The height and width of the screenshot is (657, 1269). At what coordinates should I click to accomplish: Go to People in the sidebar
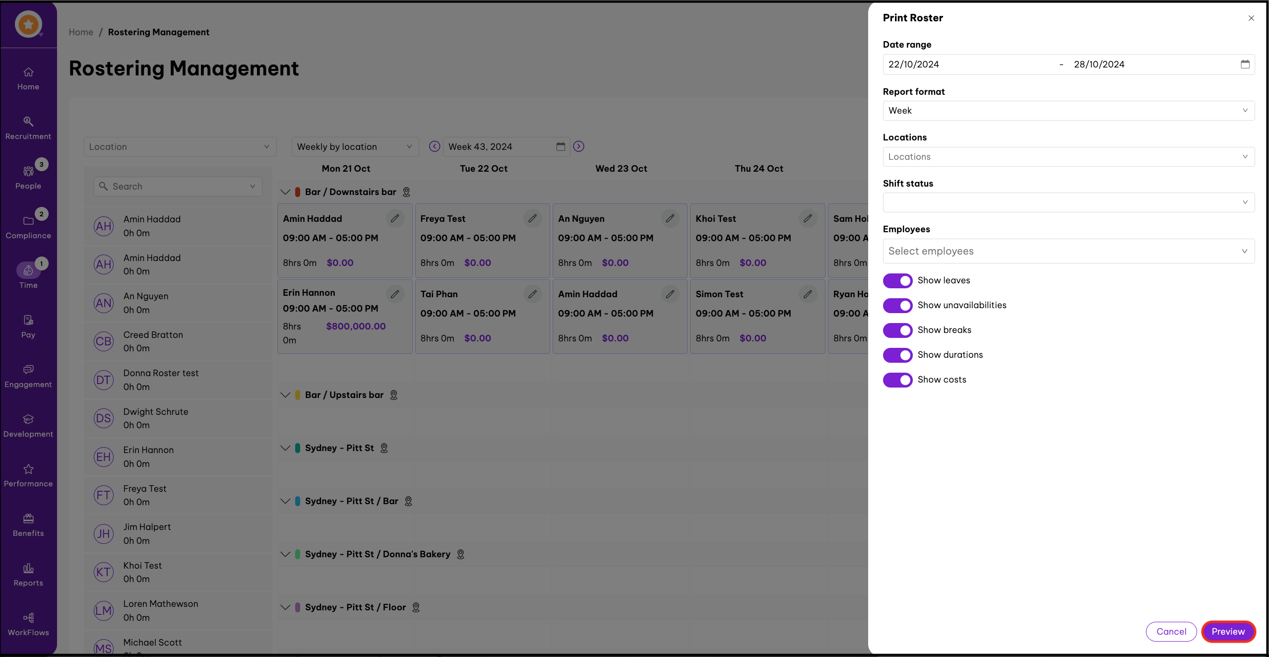(x=28, y=177)
